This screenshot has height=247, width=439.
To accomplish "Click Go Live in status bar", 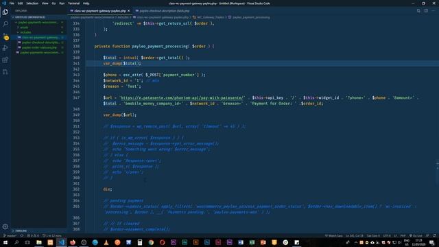I will (416, 235).
